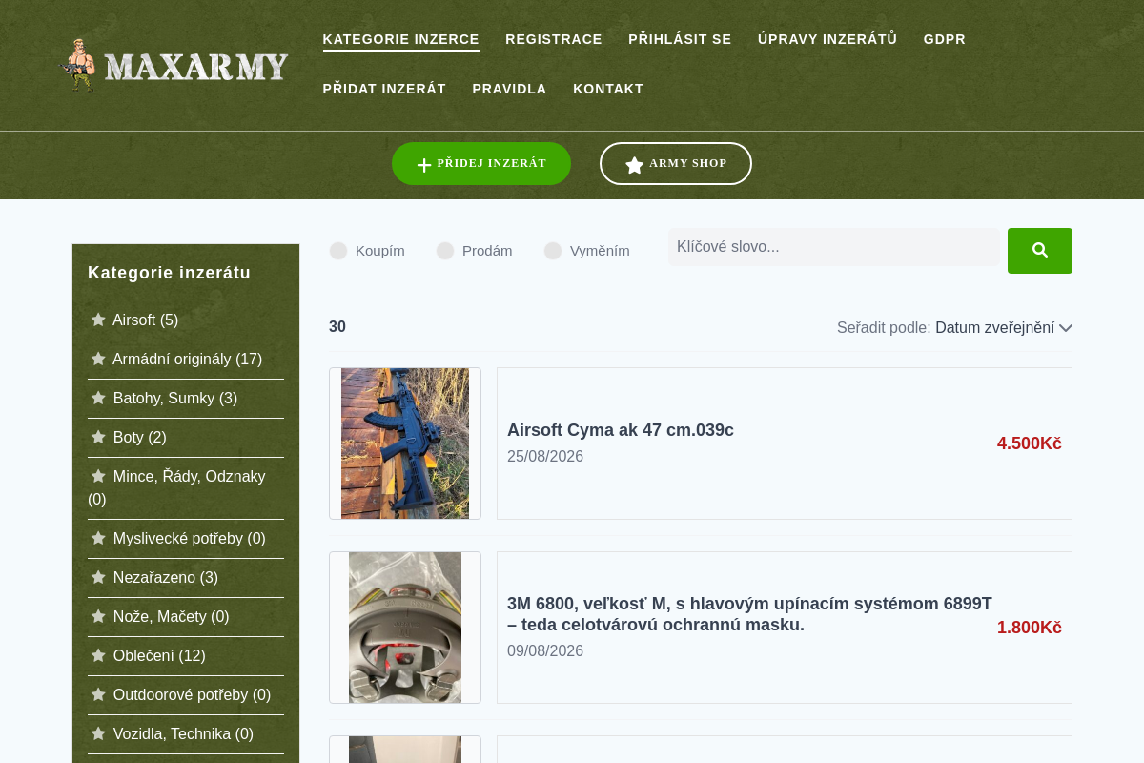Screen dimensions: 1144x763
Task: Open the Pravidla page
Action: click(510, 89)
